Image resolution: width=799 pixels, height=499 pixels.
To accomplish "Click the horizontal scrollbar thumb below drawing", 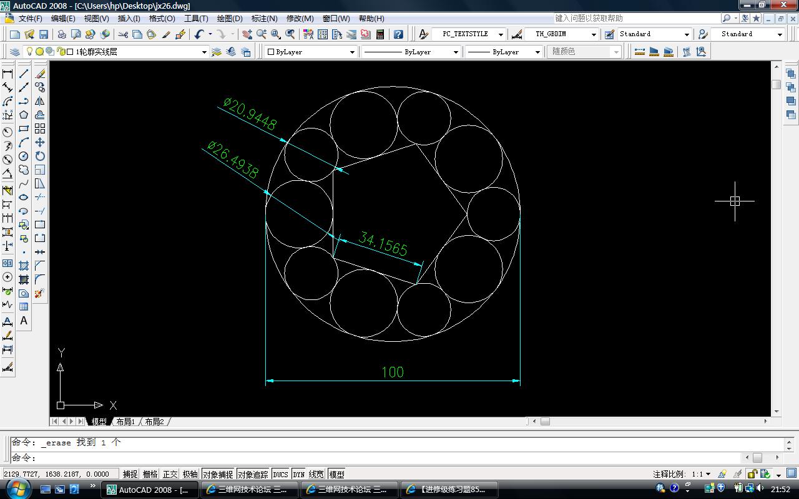I will [x=545, y=422].
